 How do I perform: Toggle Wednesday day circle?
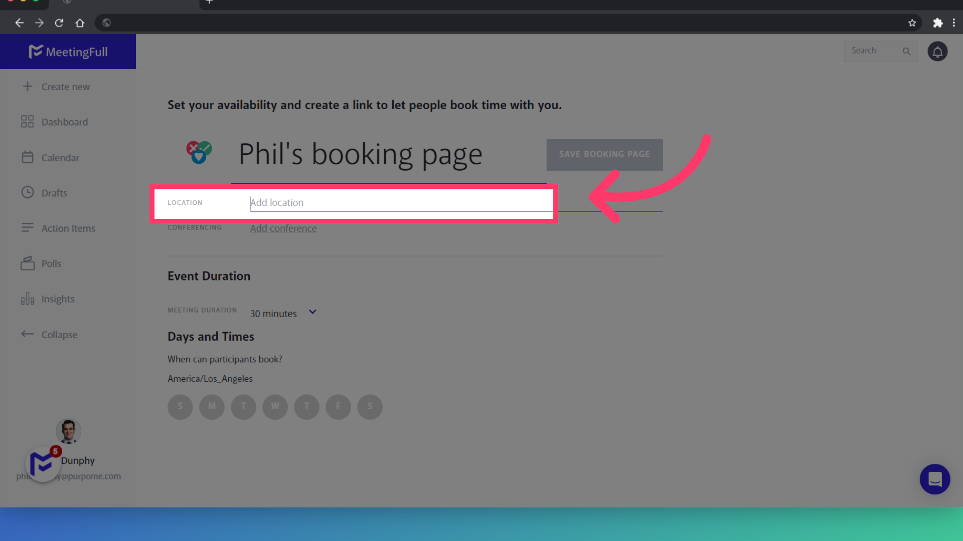[275, 407]
